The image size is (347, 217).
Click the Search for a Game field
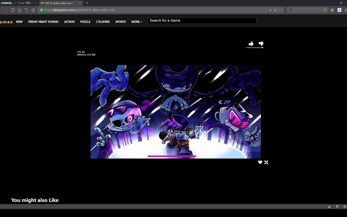tap(202, 20)
